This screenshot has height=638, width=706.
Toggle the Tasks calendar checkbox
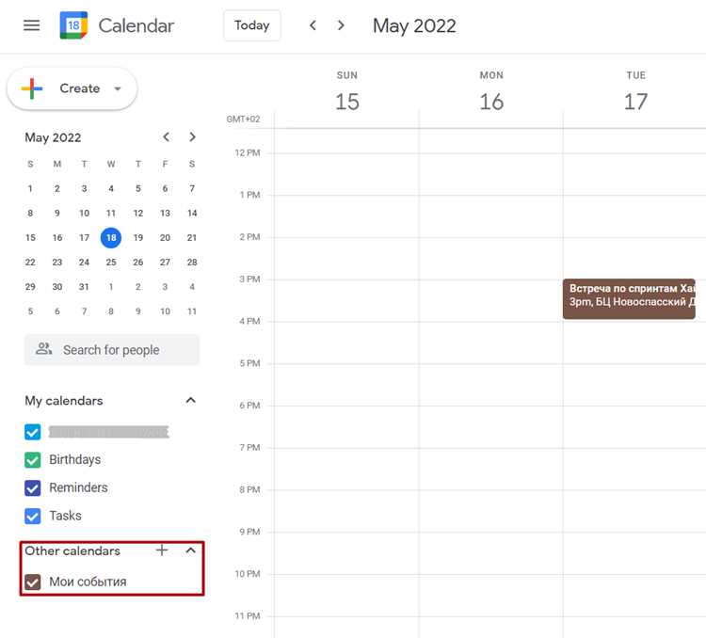[x=32, y=516]
